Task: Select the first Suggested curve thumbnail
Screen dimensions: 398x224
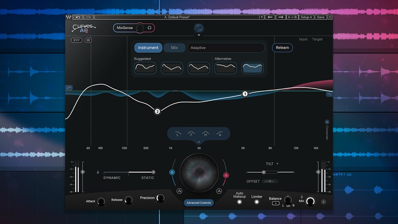Action: pyautogui.click(x=145, y=68)
